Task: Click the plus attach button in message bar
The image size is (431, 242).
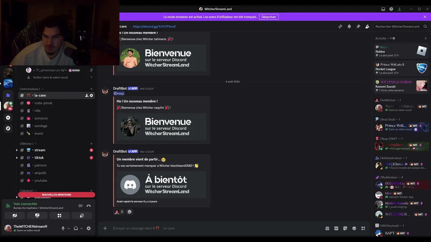Action: 105,228
